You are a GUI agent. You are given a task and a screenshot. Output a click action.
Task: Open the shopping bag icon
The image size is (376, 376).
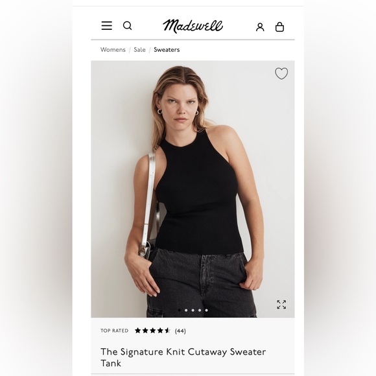click(279, 27)
